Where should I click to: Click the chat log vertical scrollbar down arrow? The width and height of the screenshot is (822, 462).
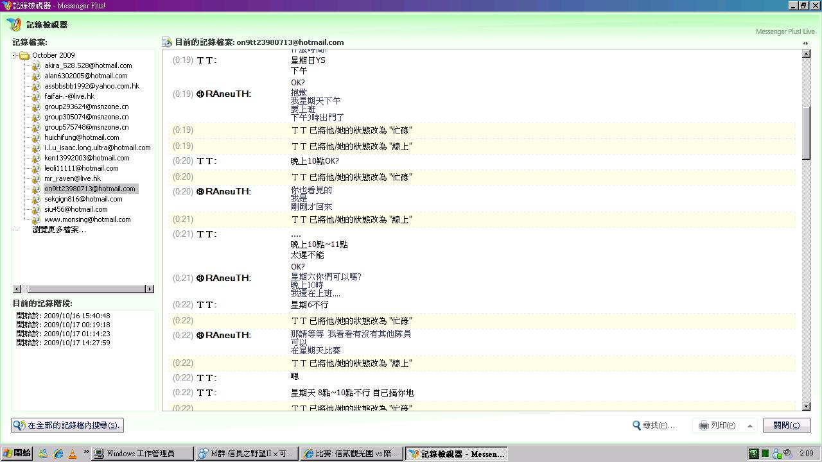click(x=806, y=407)
